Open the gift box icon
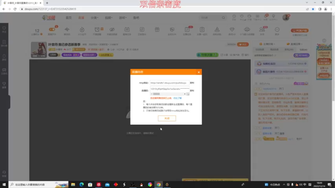The width and height of the screenshot is (335, 188). point(157,30)
